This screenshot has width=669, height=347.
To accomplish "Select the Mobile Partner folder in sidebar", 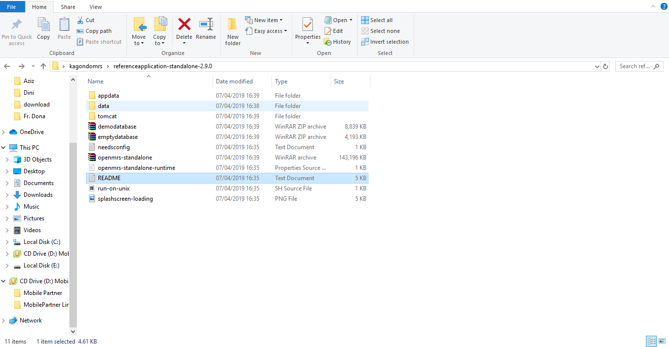I will click(x=43, y=293).
